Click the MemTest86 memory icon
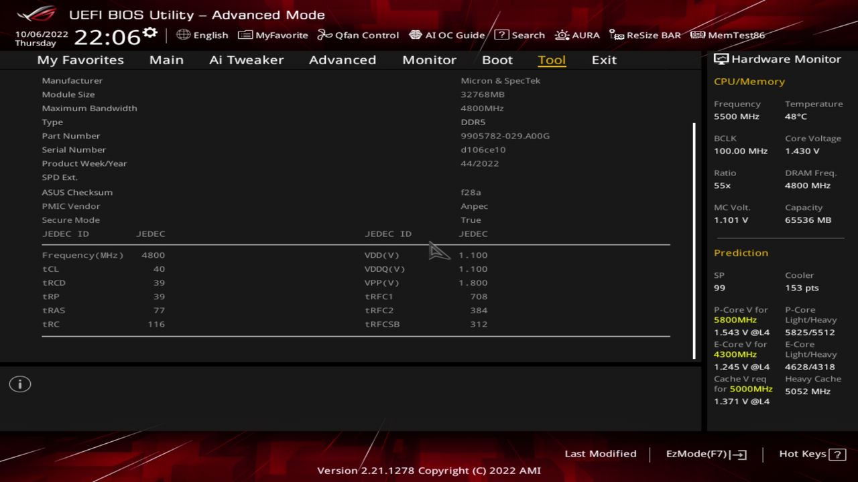Screen dimensions: 858x482 [697, 35]
